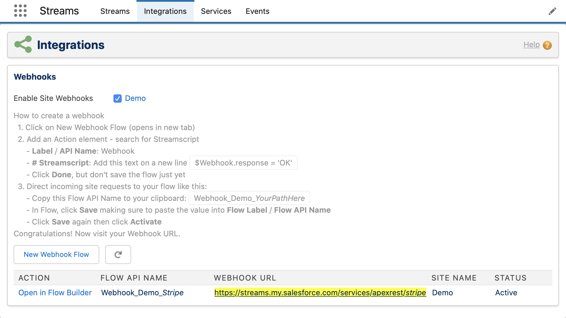This screenshot has width=566, height=318.
Task: Click the Enable Site Webhooks label
Action: (x=53, y=98)
